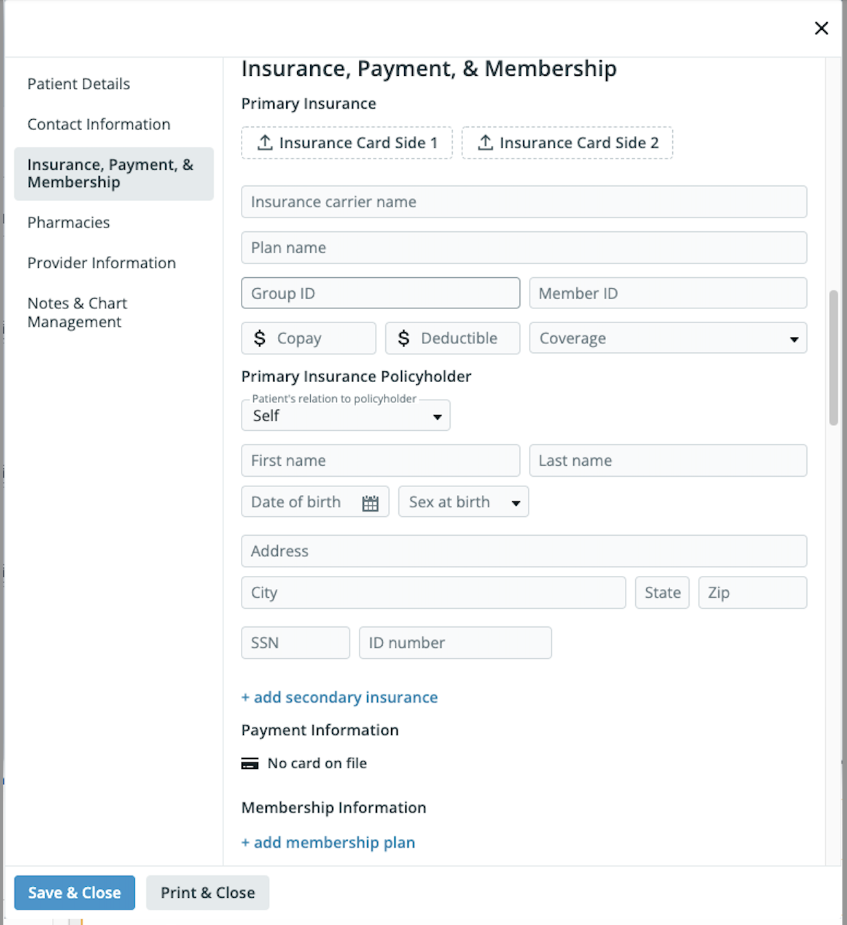Screen dimensions: 847x925
Task: Click the vertical scrollbar thumb
Action: pos(833,358)
